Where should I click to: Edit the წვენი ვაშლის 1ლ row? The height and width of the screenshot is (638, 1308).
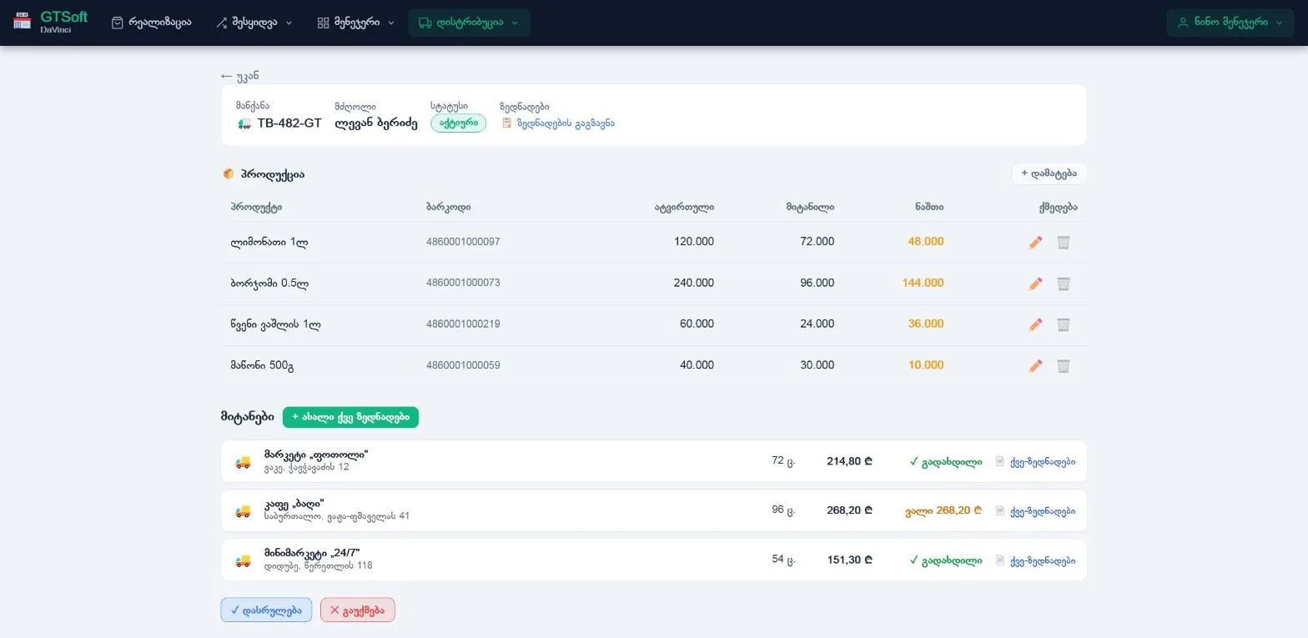click(1035, 324)
